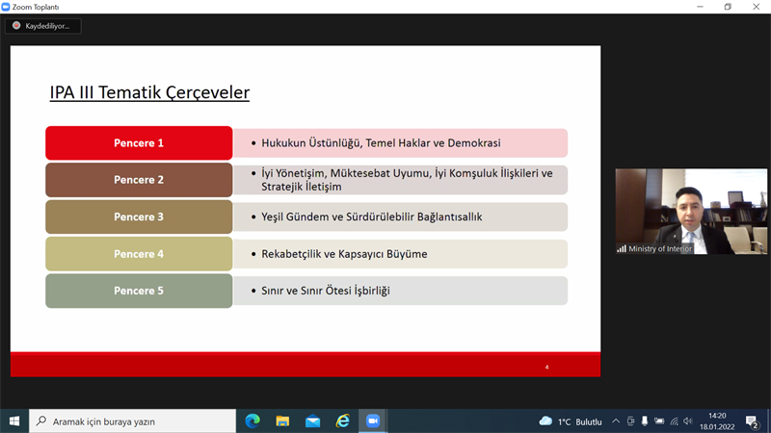Click 'Sınır ve Sınır Ötesi İşbirliği' text
This screenshot has height=433, width=771.
point(326,291)
